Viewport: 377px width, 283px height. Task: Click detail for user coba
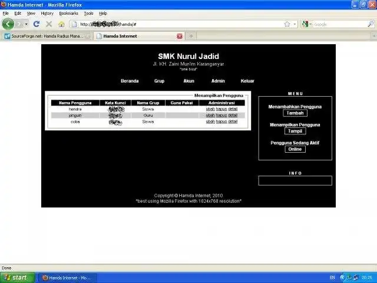pyautogui.click(x=233, y=122)
